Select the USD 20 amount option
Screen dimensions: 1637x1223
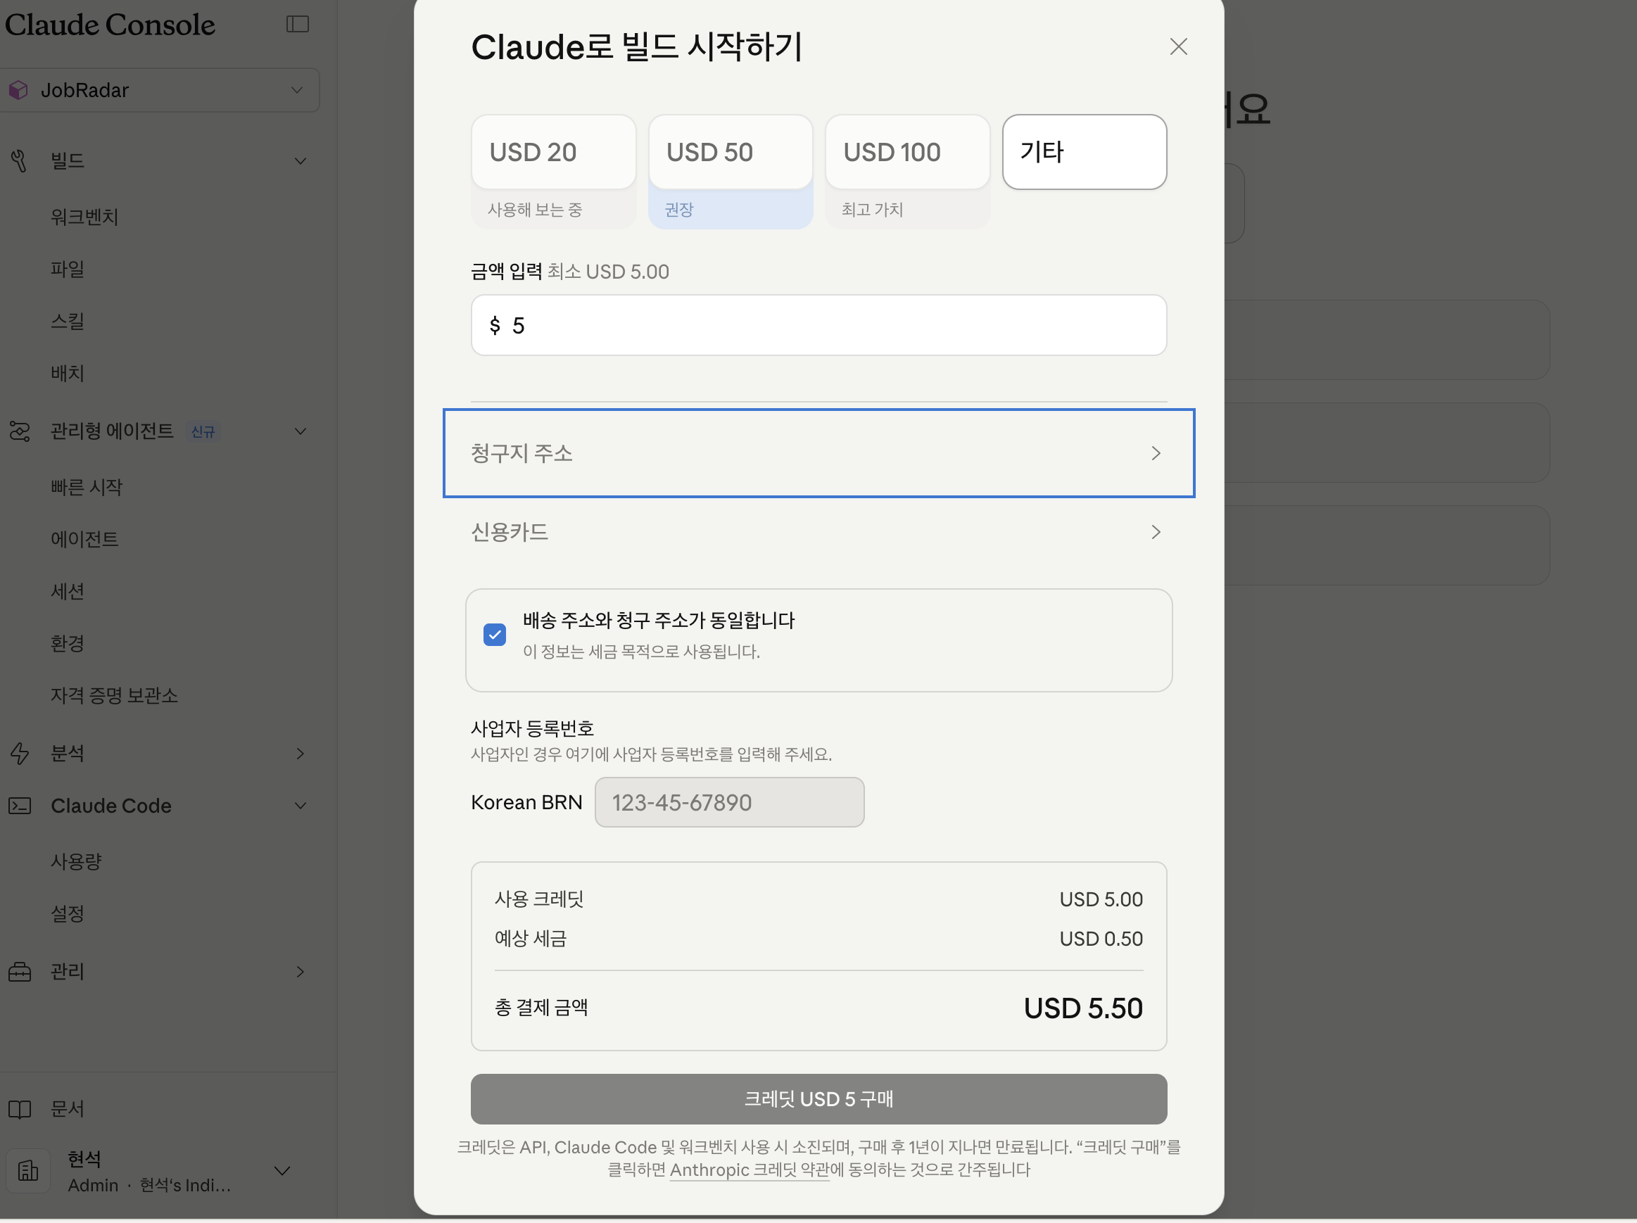[552, 153]
